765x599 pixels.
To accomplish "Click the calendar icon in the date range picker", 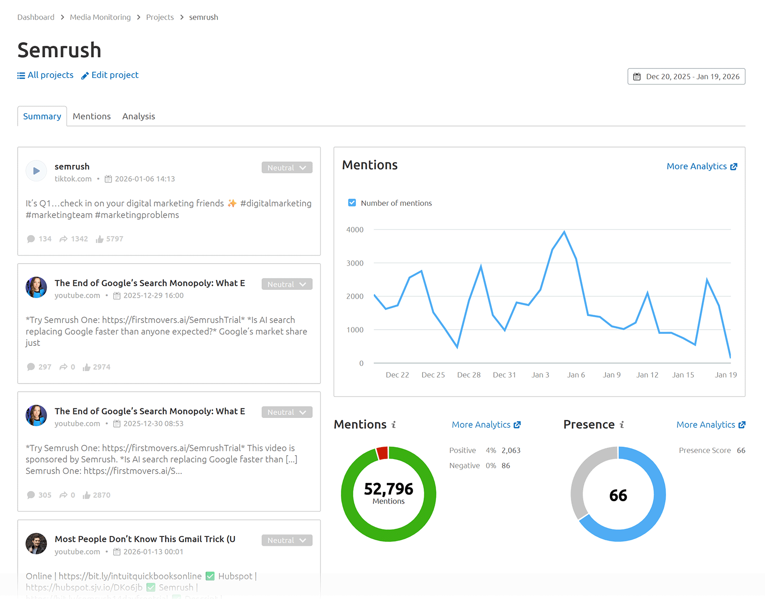I will coord(637,76).
